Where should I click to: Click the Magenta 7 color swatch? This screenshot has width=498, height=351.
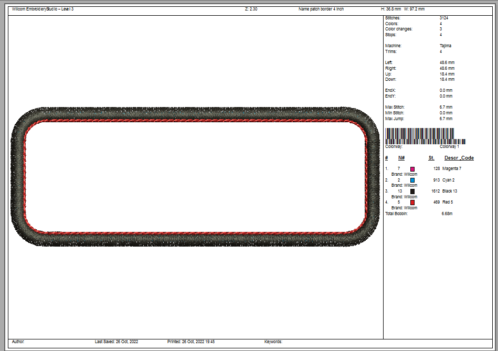tap(412, 169)
